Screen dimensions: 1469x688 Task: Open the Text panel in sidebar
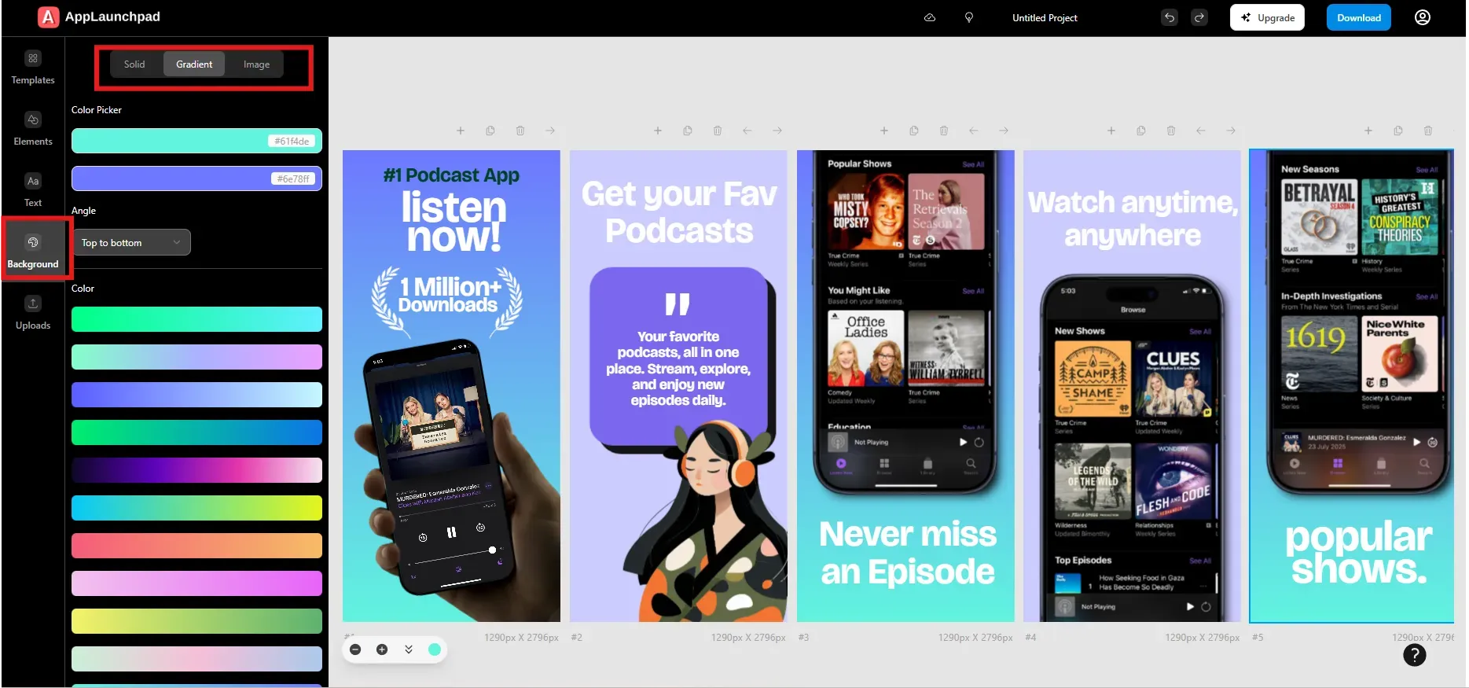click(33, 190)
